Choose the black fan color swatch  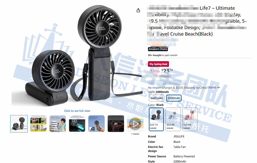click(x=156, y=119)
